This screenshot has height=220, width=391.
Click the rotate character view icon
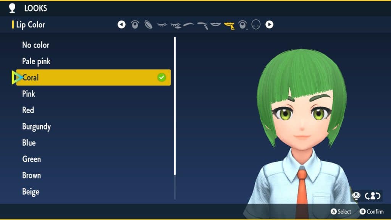[x=373, y=196]
